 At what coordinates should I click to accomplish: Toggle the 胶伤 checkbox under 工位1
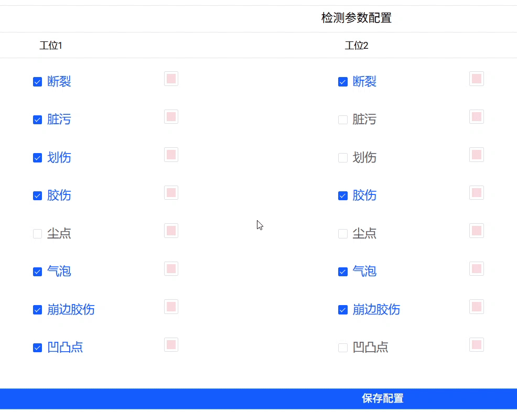[37, 196]
